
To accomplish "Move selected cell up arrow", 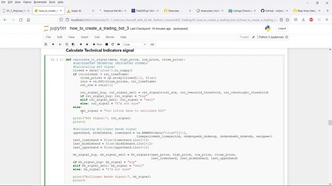I will point(81,44).
